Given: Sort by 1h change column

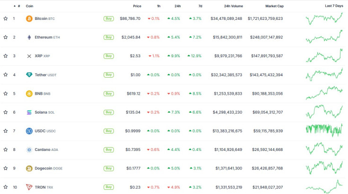Looking at the screenshot, I should 158,6.
